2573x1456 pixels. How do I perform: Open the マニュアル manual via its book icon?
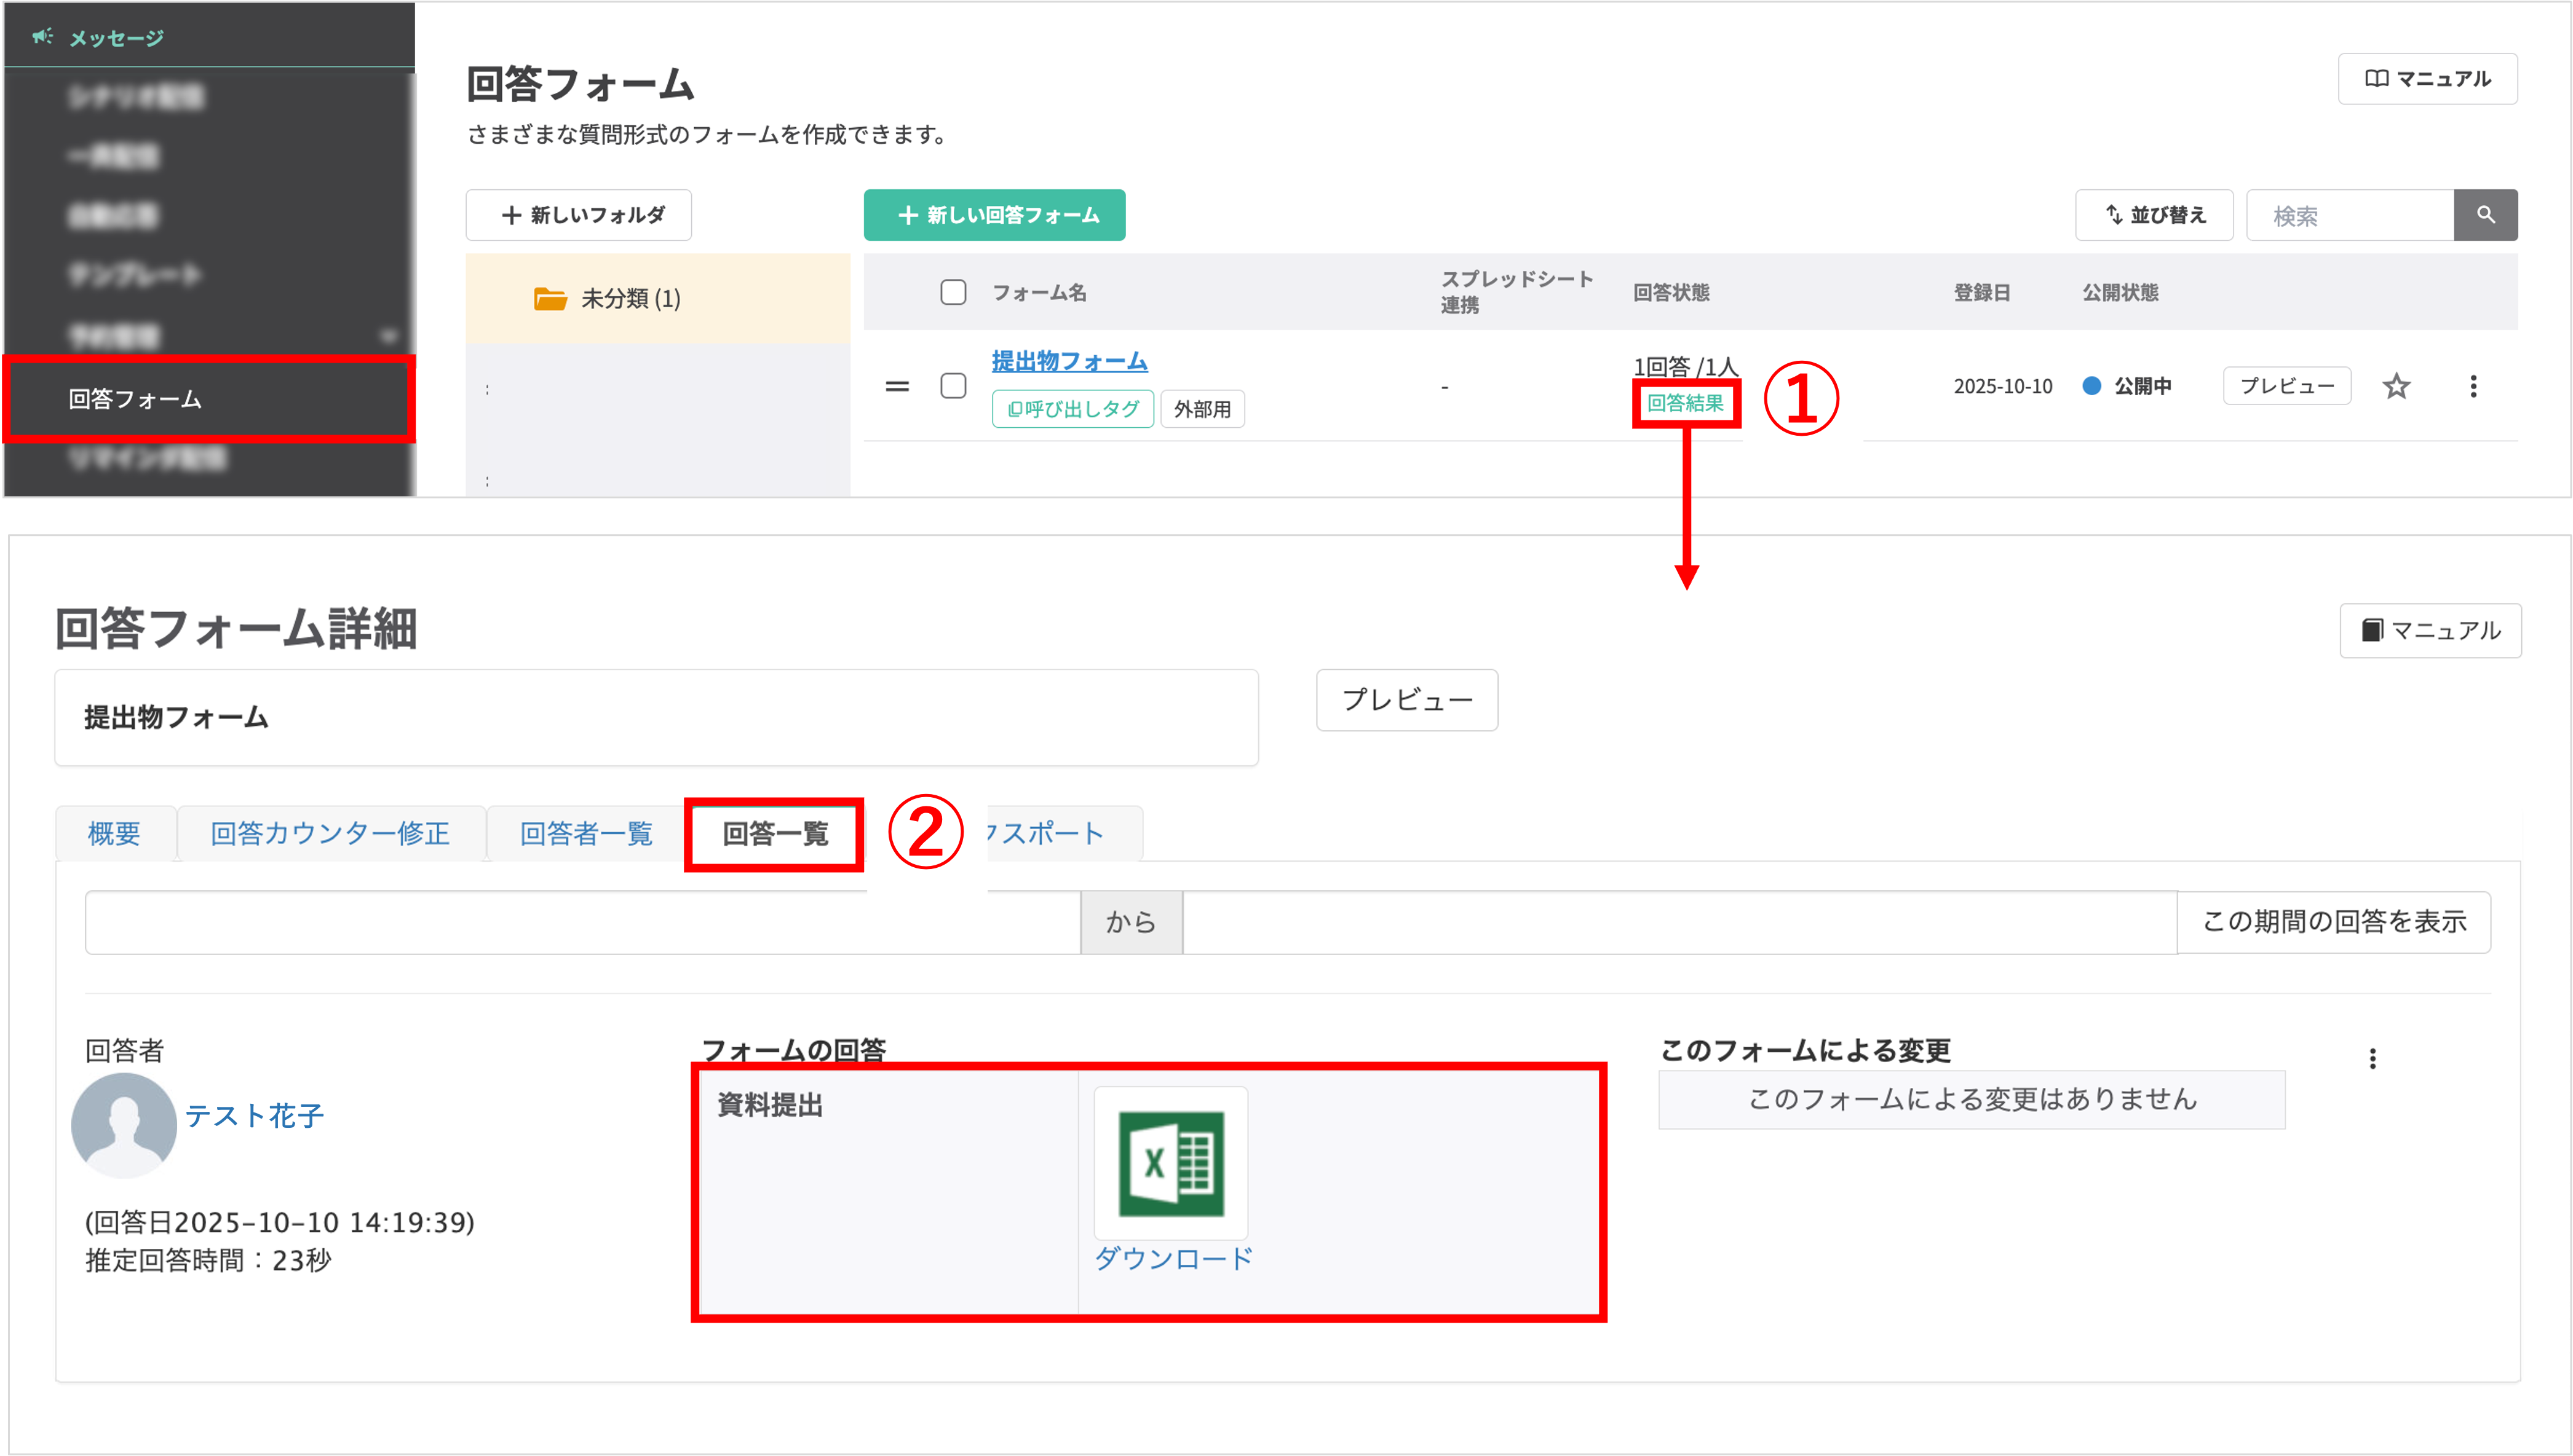click(x=2377, y=78)
